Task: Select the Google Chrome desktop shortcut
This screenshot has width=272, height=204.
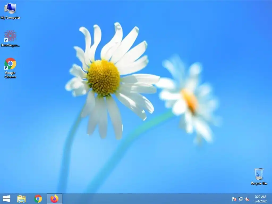Action: [10, 68]
